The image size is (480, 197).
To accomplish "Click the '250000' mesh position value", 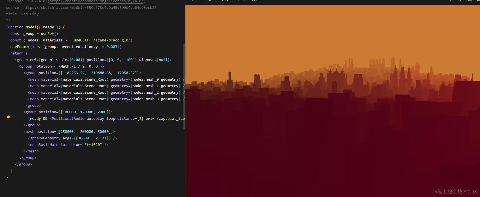I will pyautogui.click(x=67, y=132).
